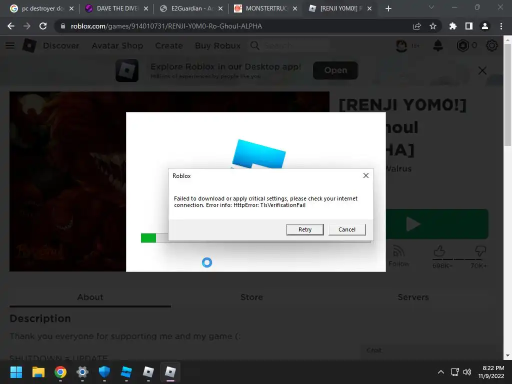Open Windows Security shield from taskbar

(x=104, y=372)
